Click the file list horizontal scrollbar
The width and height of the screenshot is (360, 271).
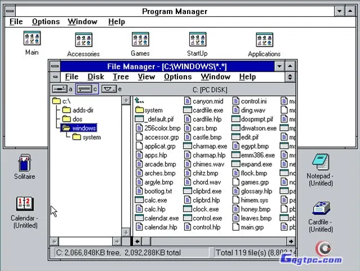click(214, 241)
